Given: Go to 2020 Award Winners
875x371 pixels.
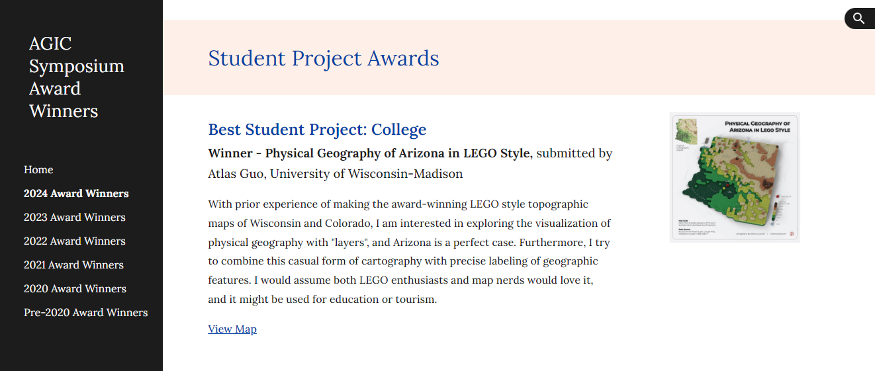Looking at the screenshot, I should click(75, 289).
